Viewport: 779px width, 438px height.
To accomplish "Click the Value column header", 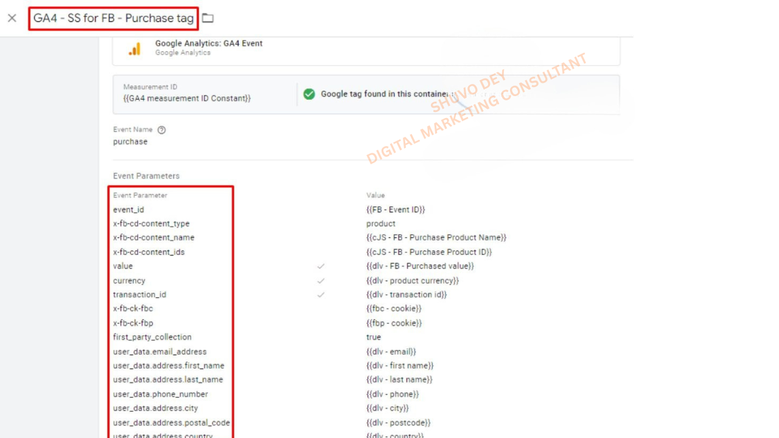I will click(376, 195).
